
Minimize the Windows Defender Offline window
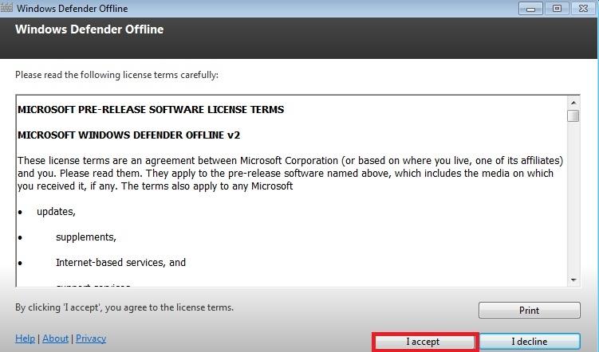530,9
